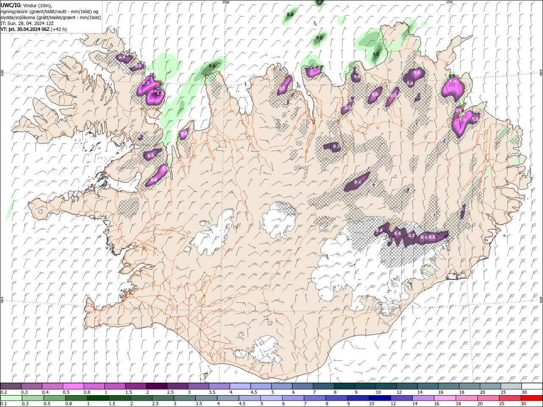Click the 'rigning/skúrir' legend description line
Viewport: 543px width, 407px height.
49,11
